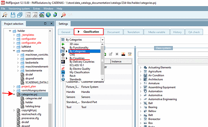Image resolution: width=208 pixels, height=127 pixels.
Task: Click the globe with green arrows icon
Action: click(x=55, y=15)
